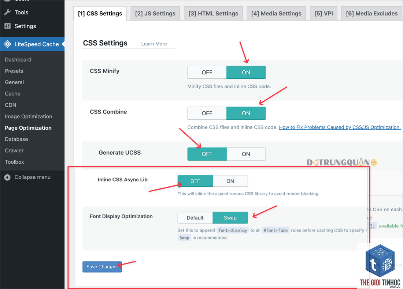Open Settings in the admin sidebar
403x289 pixels.
[25, 26]
